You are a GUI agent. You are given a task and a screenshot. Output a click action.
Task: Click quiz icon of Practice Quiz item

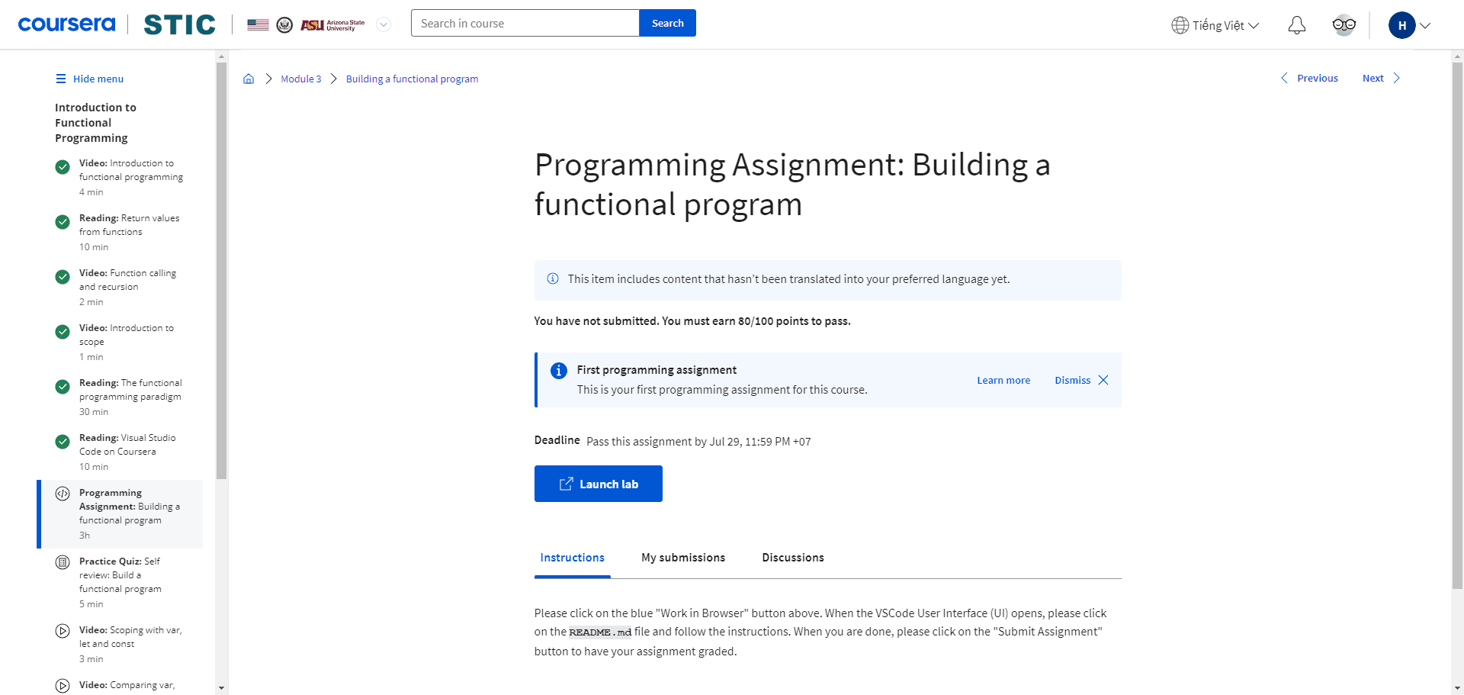click(x=63, y=562)
